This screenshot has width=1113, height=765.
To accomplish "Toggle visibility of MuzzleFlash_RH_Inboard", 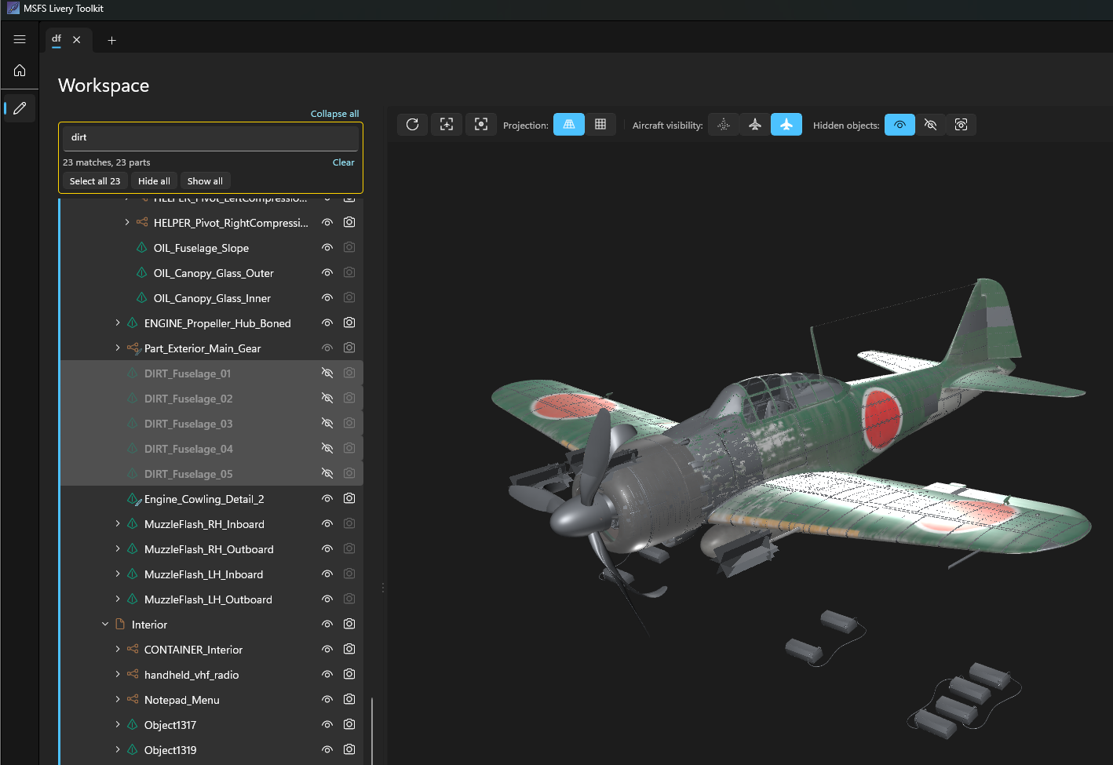I will 327,523.
